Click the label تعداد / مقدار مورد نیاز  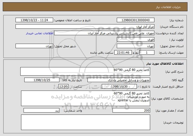pos(169,111)
